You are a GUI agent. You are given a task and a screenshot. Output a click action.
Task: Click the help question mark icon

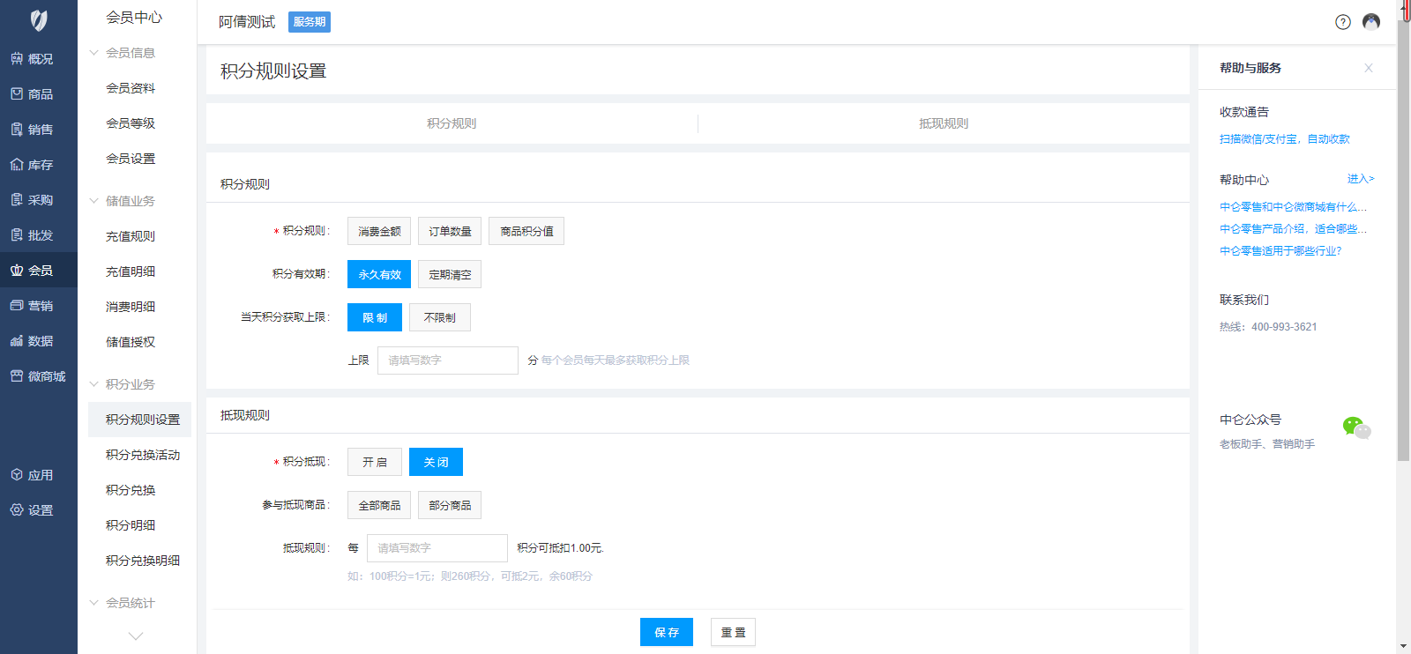point(1342,22)
